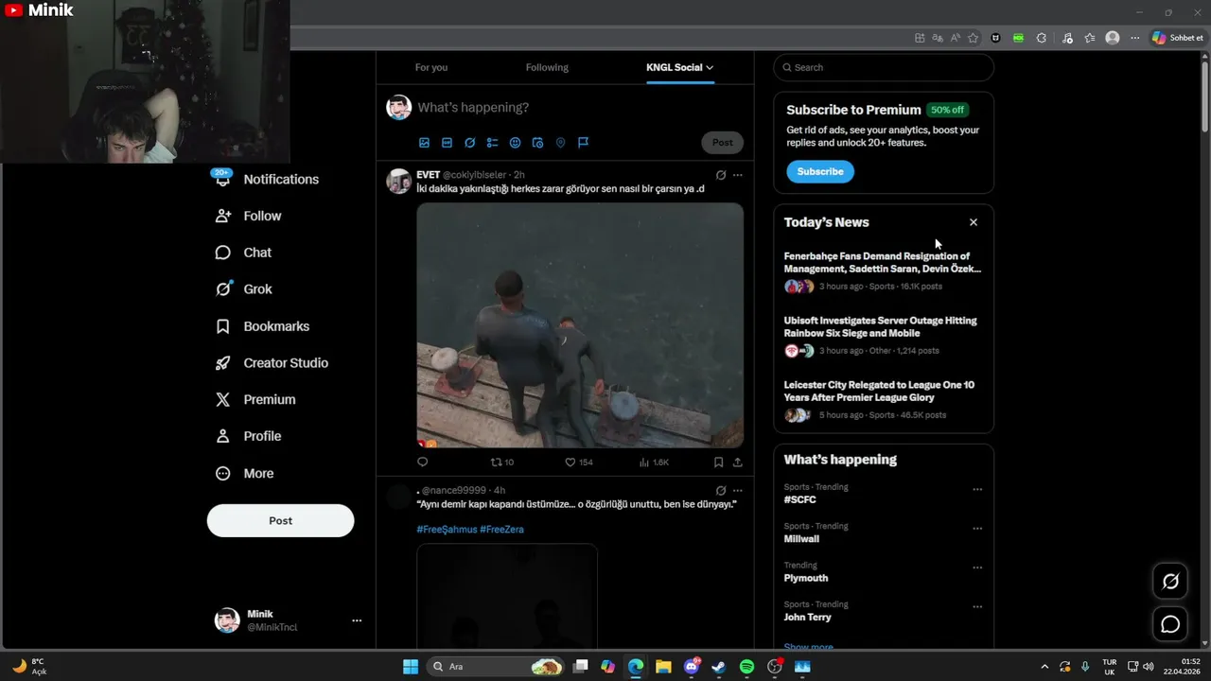
Task: Add a poll to the post
Action: tap(492, 143)
